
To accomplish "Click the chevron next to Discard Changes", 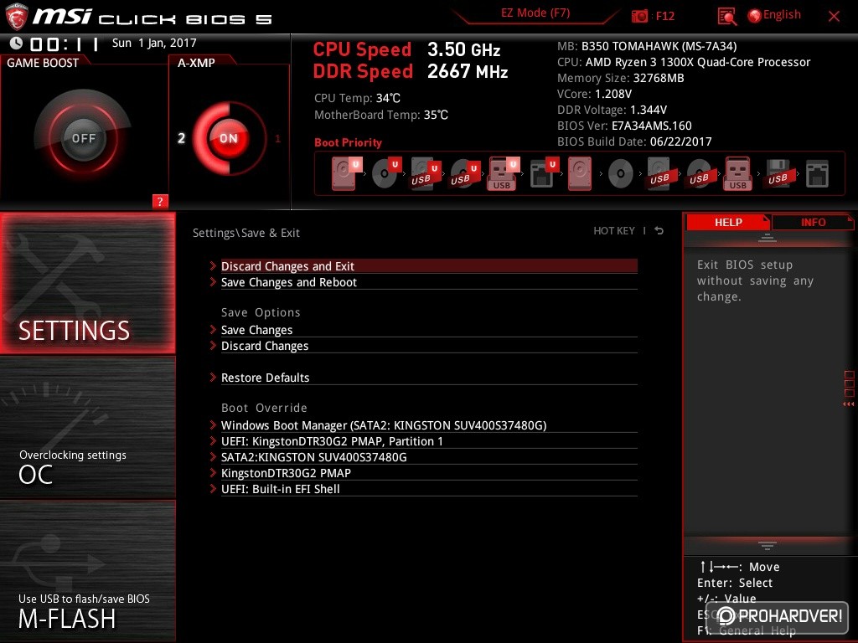I will tap(213, 345).
